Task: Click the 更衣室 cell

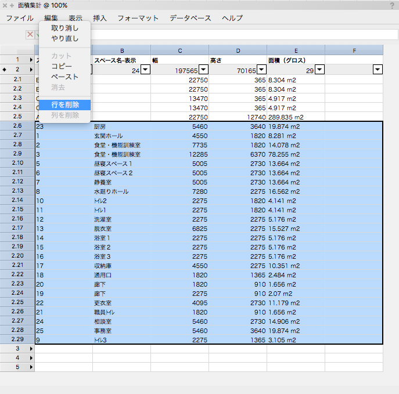Action: pos(121,303)
